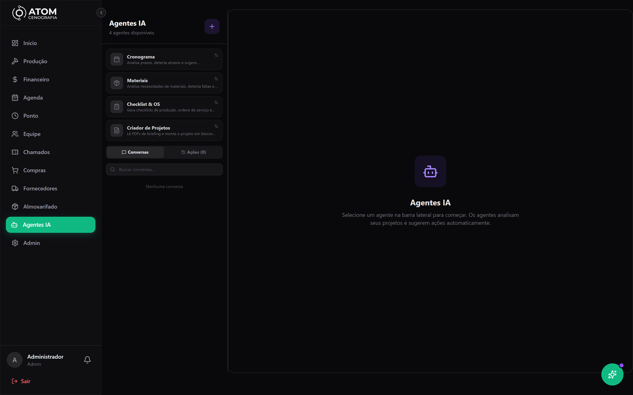
Task: Switch to the Ações (0) tab
Action: [193, 152]
